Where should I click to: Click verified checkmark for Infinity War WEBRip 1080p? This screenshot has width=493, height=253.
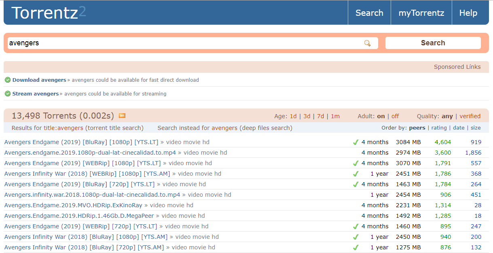tap(356, 174)
